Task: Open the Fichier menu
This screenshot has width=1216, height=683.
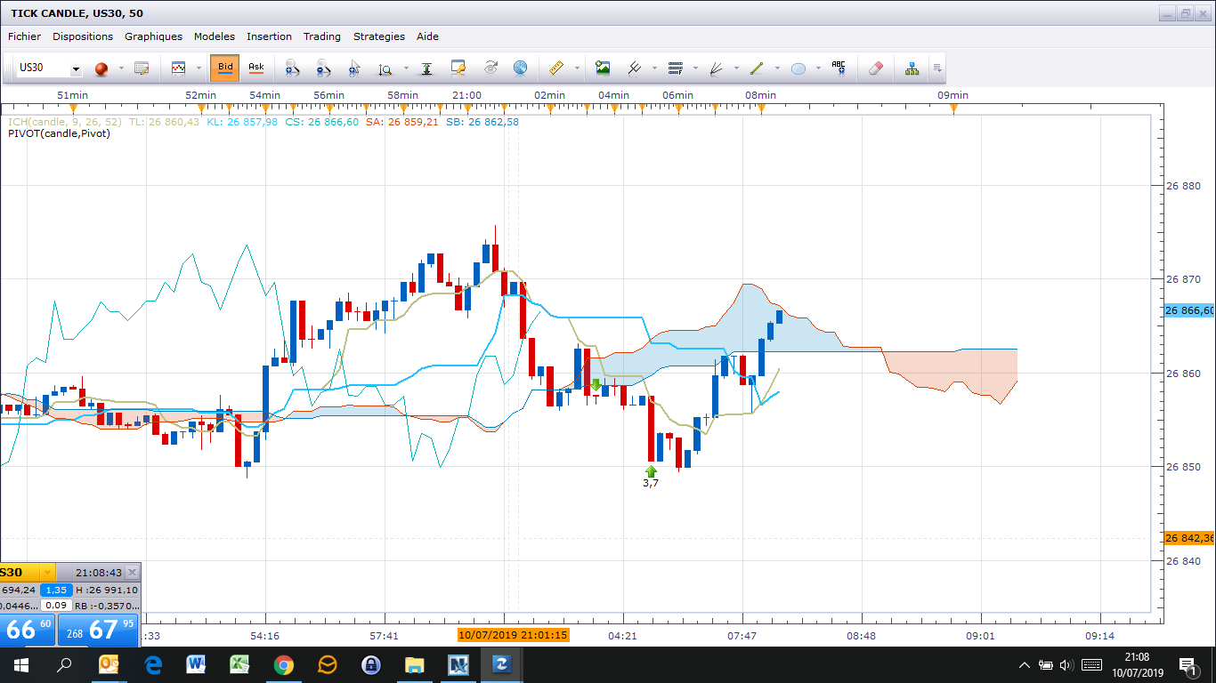Action: pyautogui.click(x=24, y=36)
